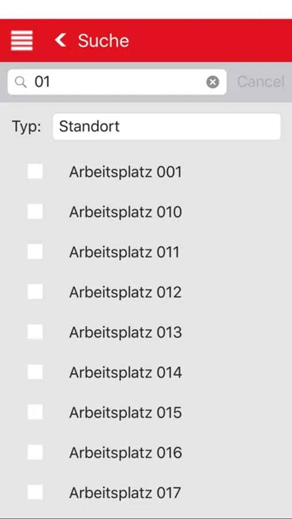Image resolution: width=292 pixels, height=519 pixels.
Task: Check the Arbeitsplatz 017 checkbox
Action: 35,492
